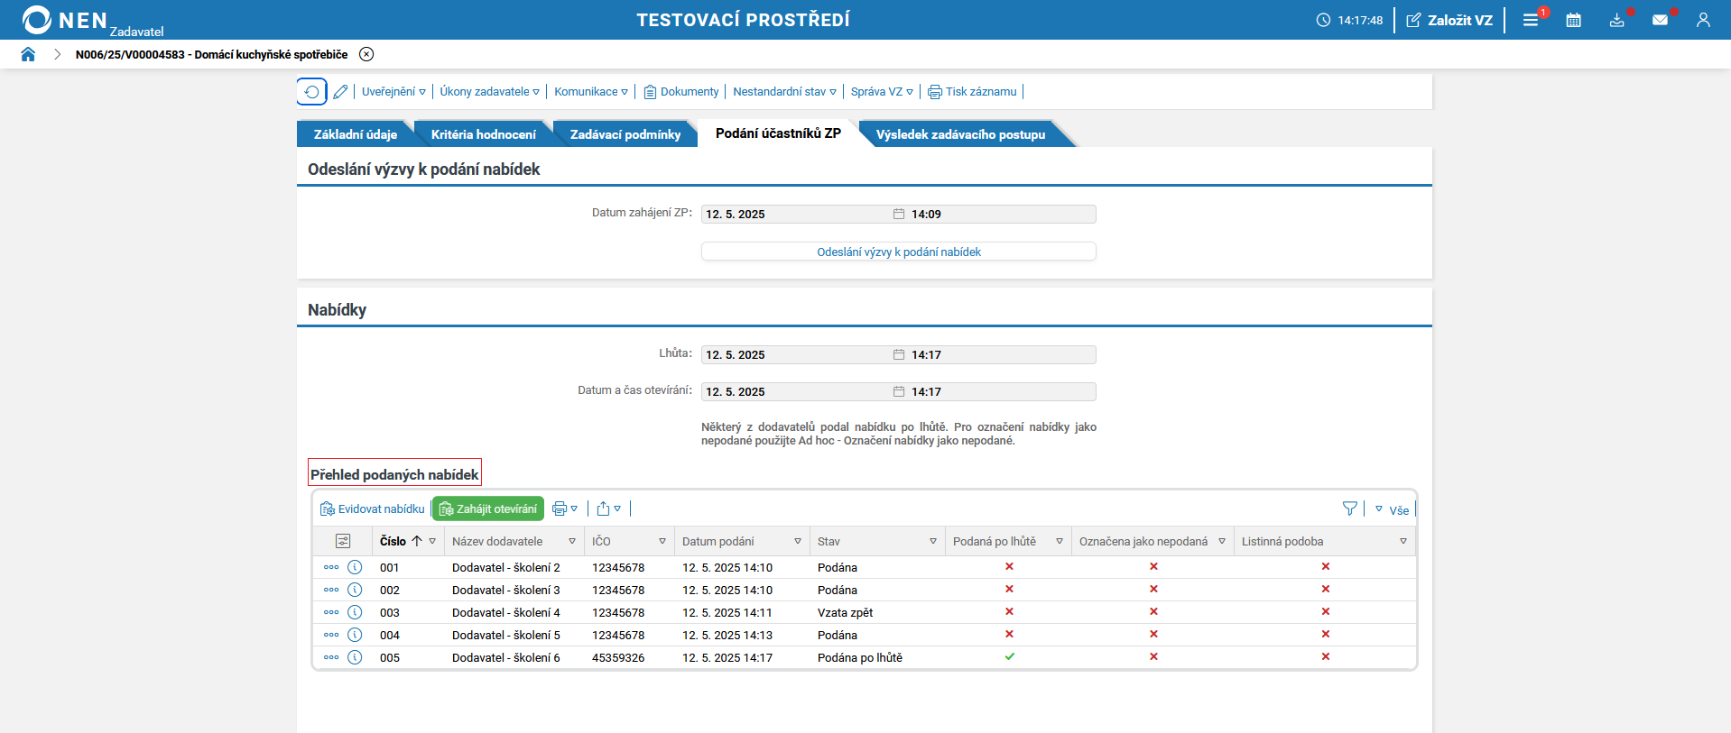The height and width of the screenshot is (733, 1731).
Task: Open calendar icon for Datum zahájení ZP
Action: (899, 214)
